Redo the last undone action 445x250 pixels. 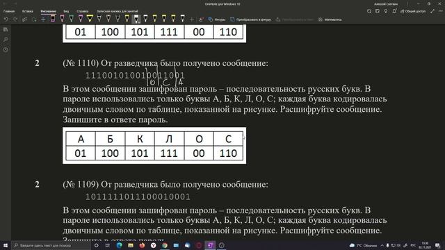tap(15, 19)
